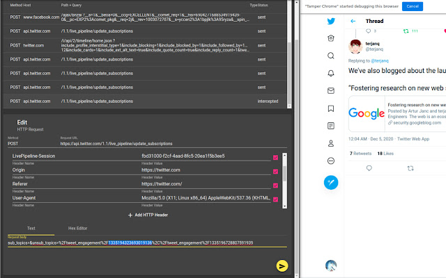Screen dimensions: 446x278
Task: Click the yellow send request button
Action: [282, 265]
